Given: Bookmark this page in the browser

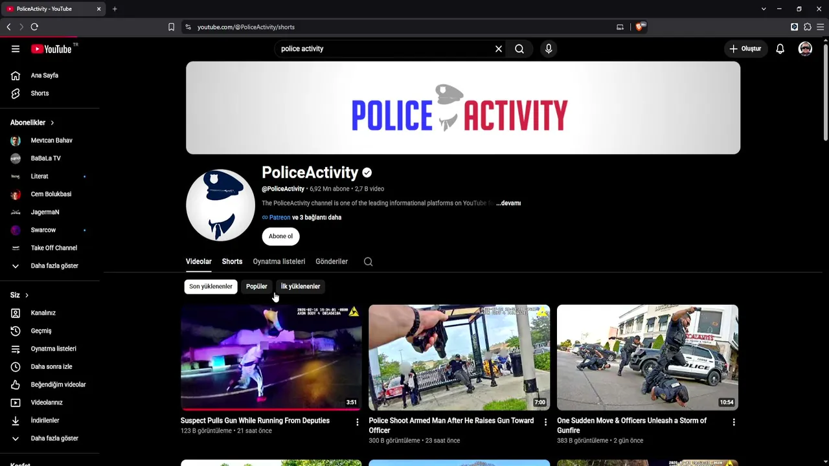Looking at the screenshot, I should click(x=171, y=27).
